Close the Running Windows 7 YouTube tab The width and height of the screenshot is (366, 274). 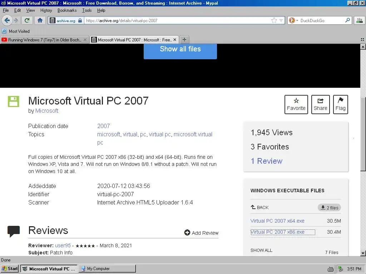[x=85, y=40]
